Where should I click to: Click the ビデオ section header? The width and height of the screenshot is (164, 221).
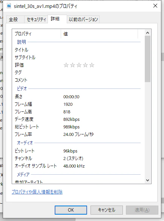click(x=22, y=88)
